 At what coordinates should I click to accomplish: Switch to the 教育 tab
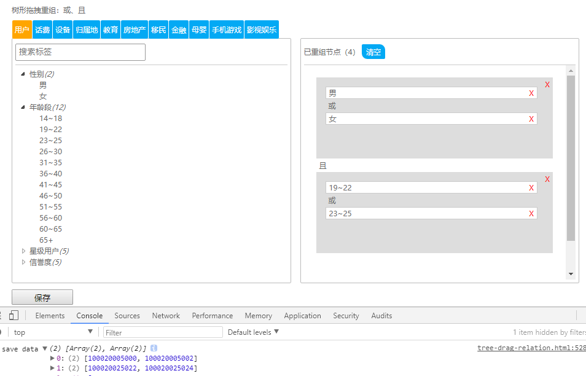coord(111,29)
